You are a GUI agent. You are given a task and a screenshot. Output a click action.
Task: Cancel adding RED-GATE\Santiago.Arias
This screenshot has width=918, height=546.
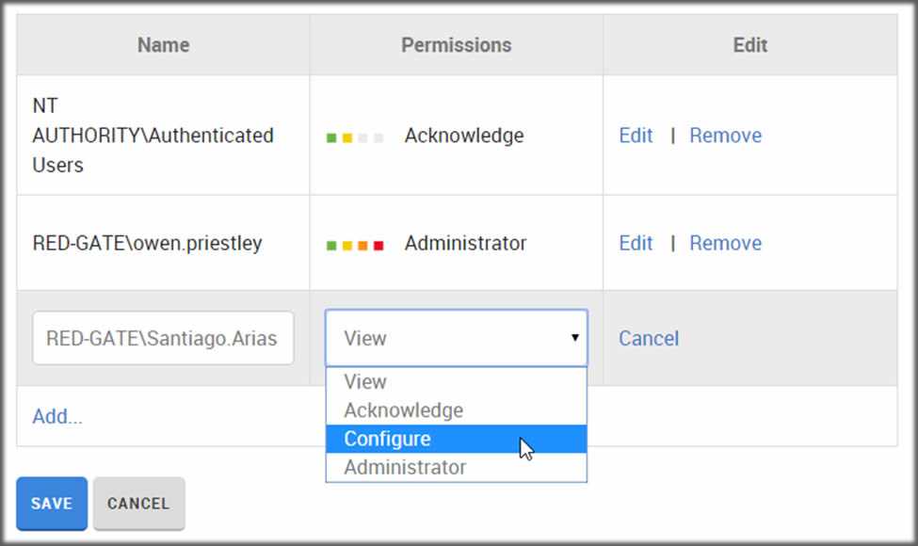[x=649, y=338]
